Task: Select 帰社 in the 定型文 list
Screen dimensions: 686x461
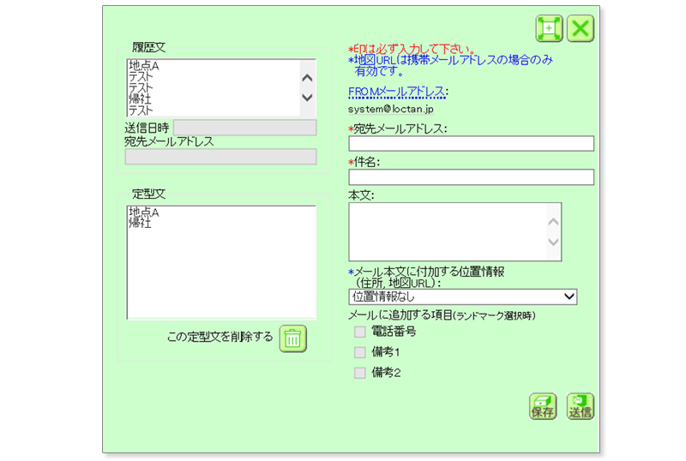Action: pyautogui.click(x=140, y=223)
